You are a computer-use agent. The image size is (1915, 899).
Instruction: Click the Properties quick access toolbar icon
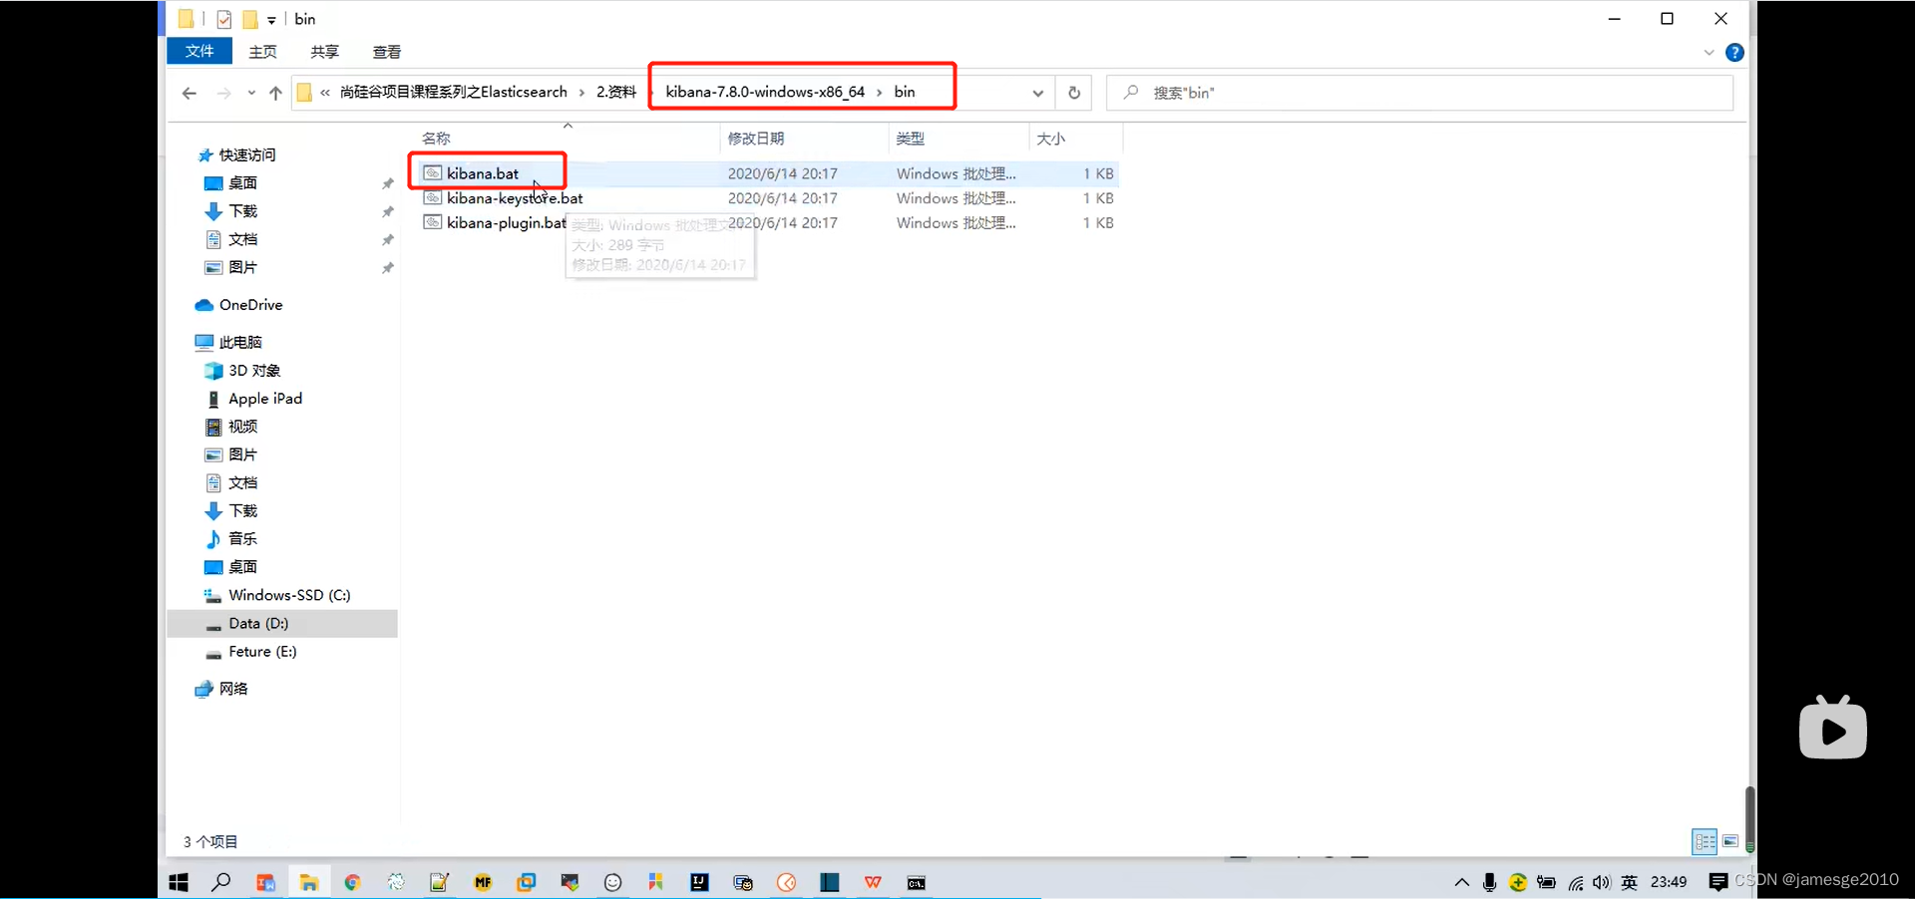(x=224, y=19)
